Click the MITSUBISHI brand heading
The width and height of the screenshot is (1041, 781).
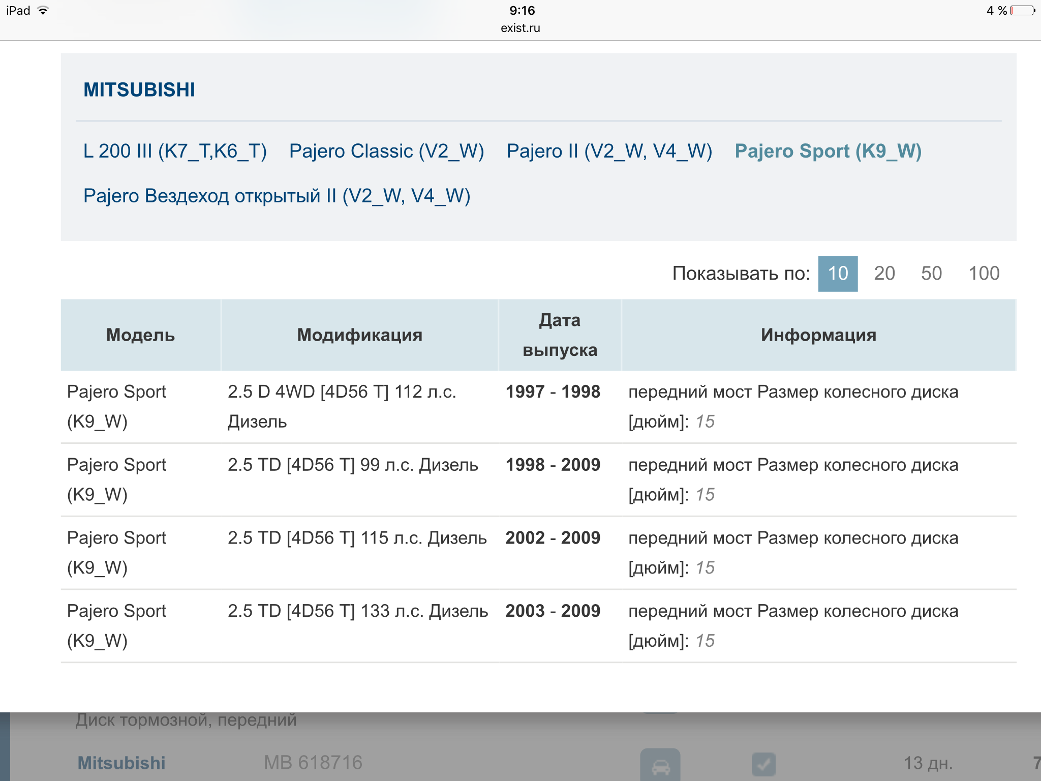(x=139, y=90)
